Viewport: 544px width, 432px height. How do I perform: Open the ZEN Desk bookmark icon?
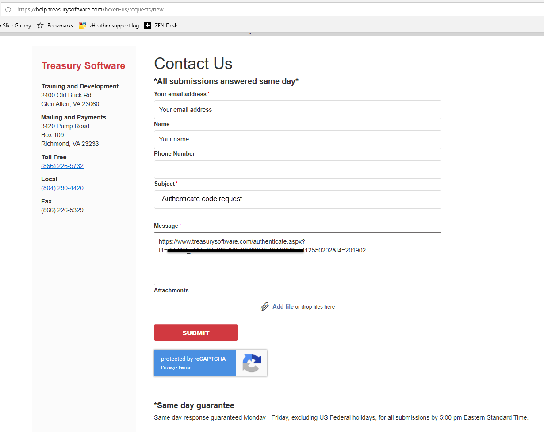coord(148,26)
